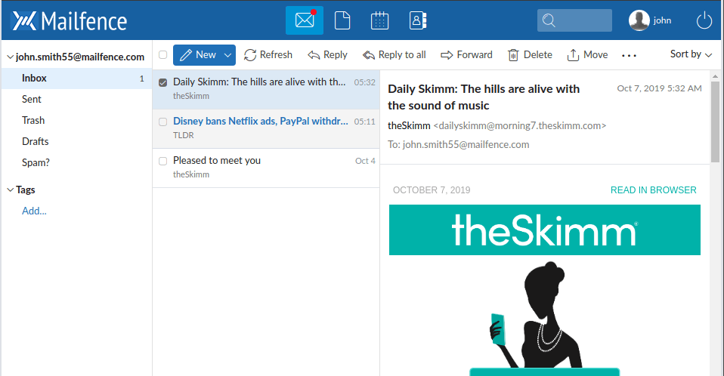Image resolution: width=724 pixels, height=376 pixels.
Task: Check the Pleased to meet you checkbox
Action: 163,161
